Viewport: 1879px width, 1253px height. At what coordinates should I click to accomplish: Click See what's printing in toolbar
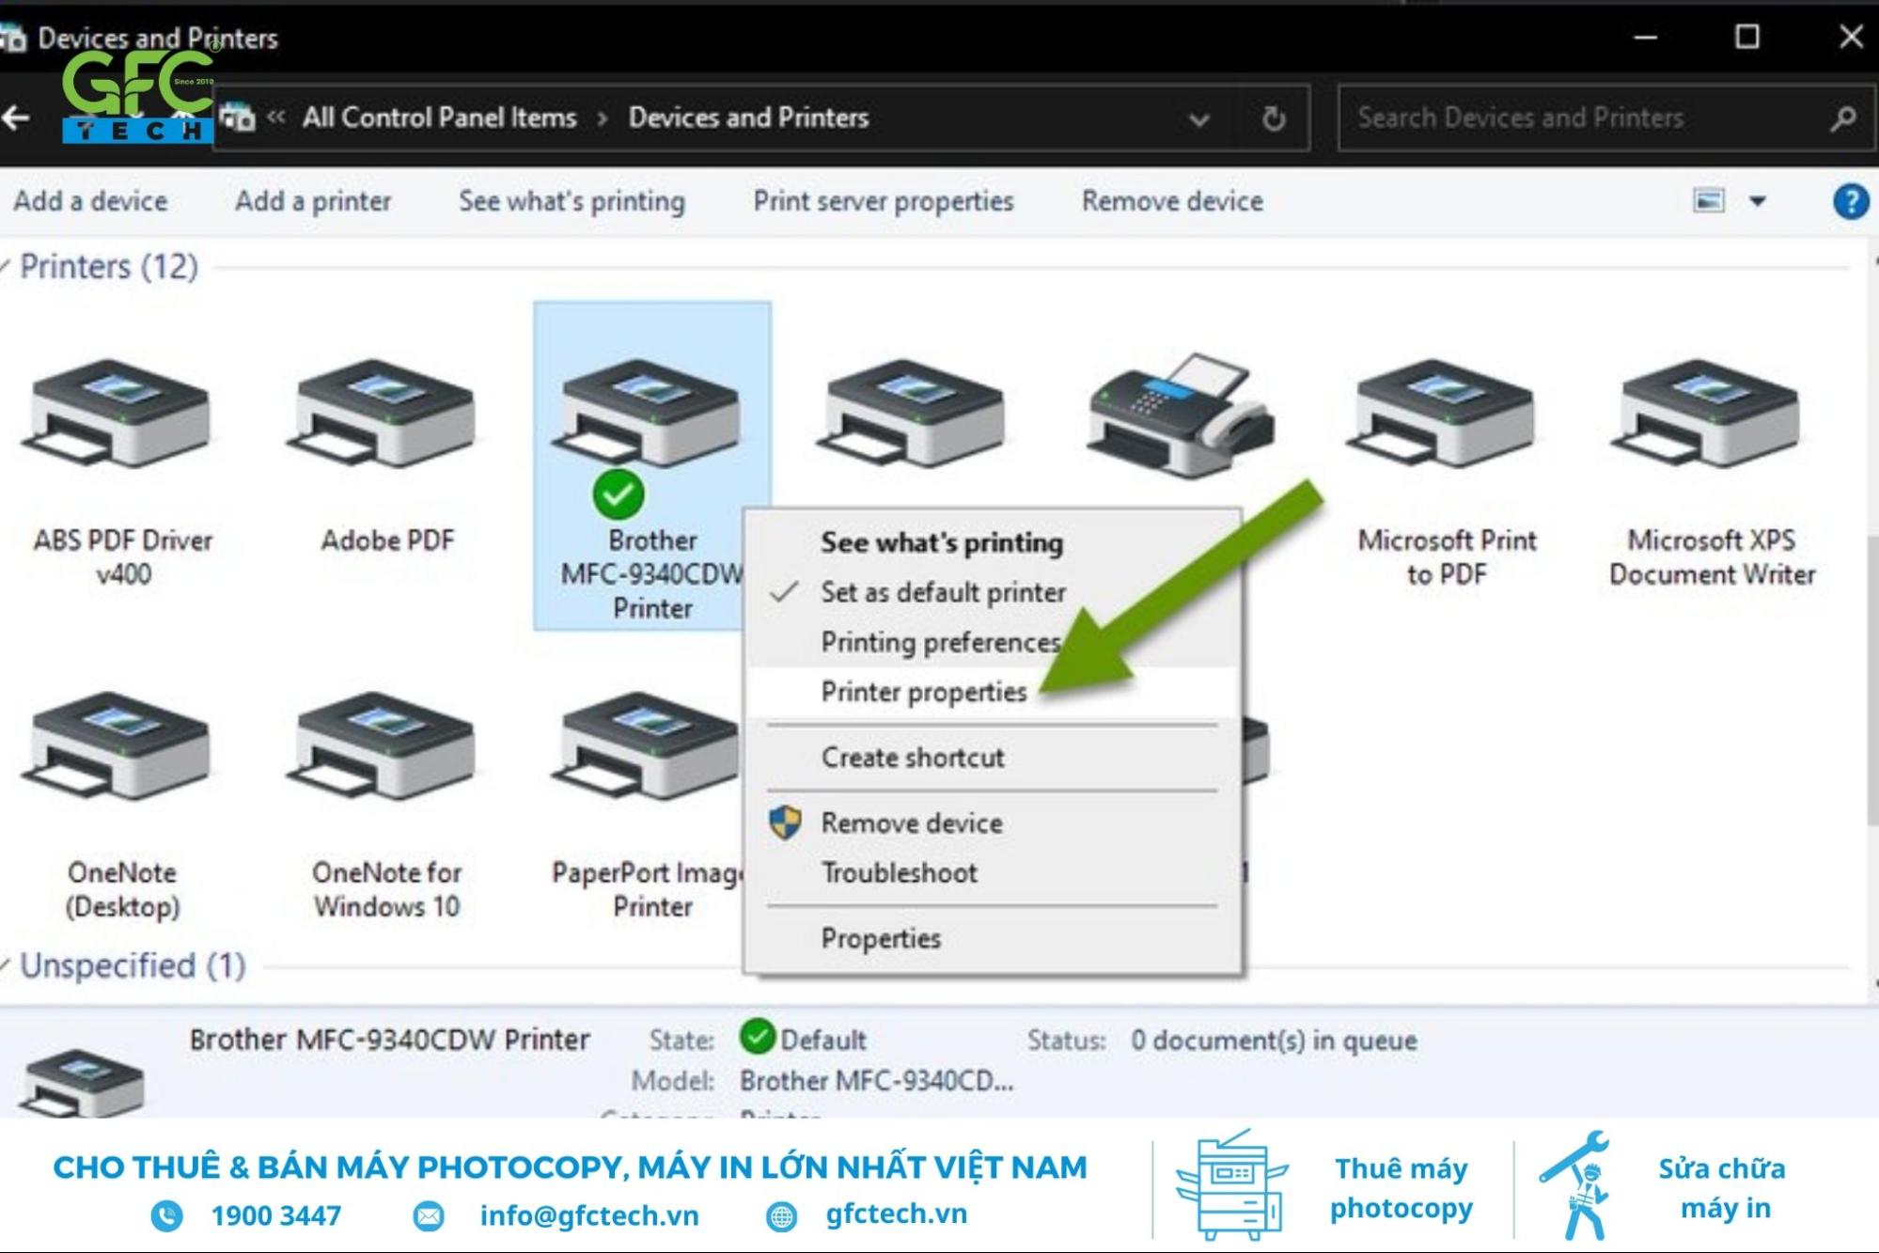coord(572,201)
